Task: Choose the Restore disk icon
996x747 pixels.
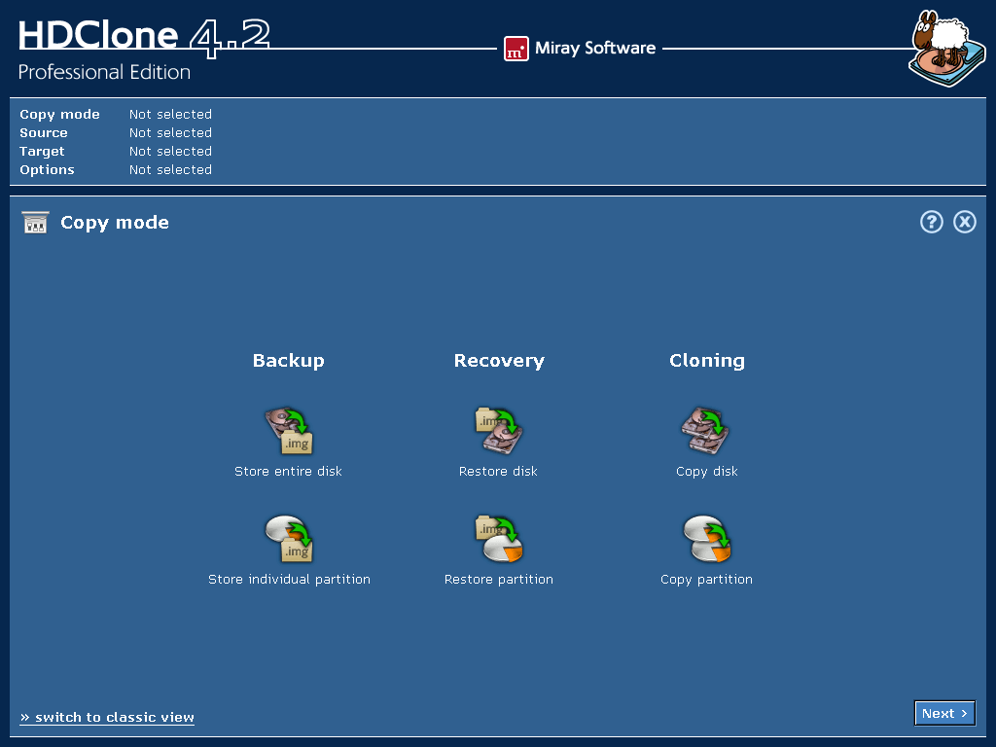Action: (498, 430)
